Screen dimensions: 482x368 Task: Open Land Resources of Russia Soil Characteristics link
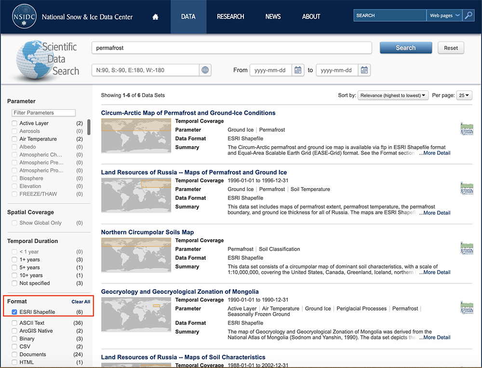click(x=183, y=357)
